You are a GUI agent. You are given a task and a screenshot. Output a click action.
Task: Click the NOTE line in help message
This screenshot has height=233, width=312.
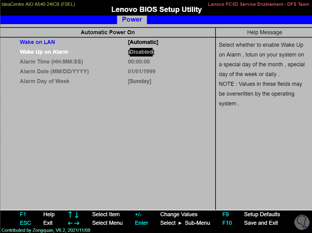click(x=260, y=84)
